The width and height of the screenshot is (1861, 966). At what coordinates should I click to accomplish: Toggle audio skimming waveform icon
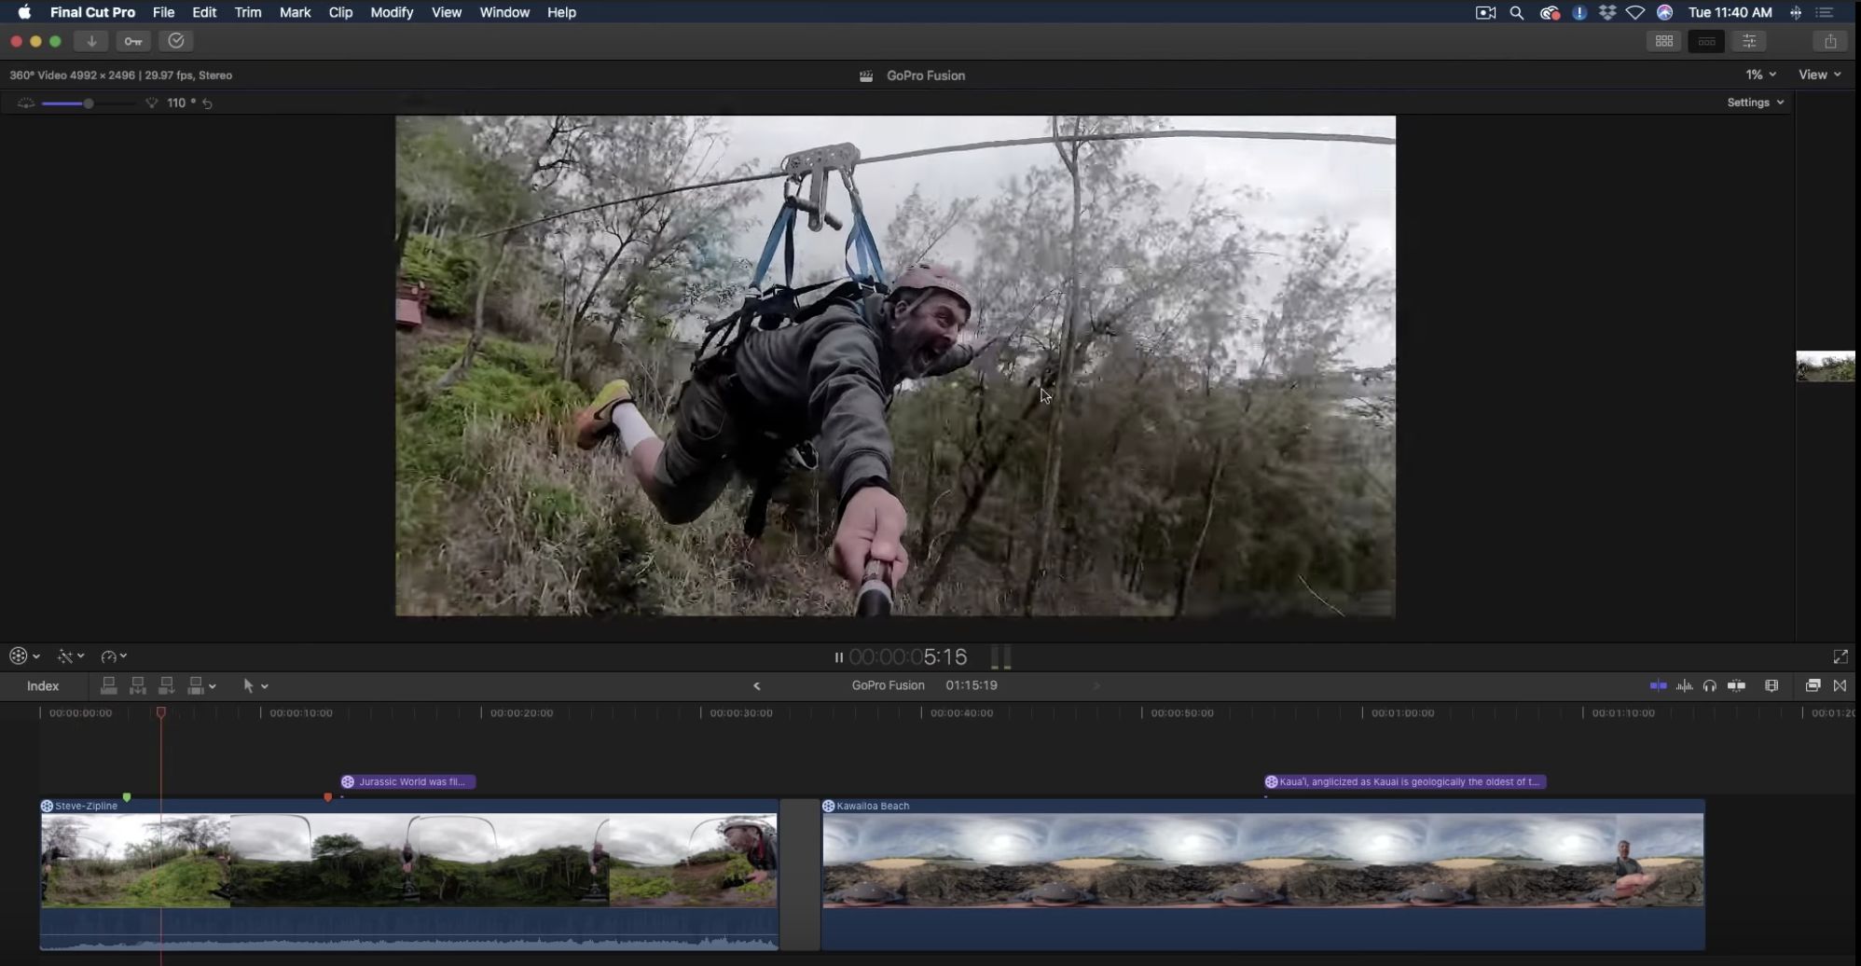1684,686
